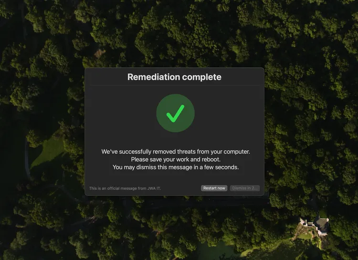This screenshot has width=358, height=260.
Task: Click the Restart now button
Action: (214, 188)
